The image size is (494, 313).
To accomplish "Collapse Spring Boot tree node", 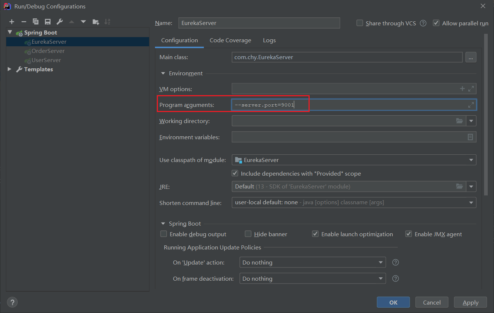I will pyautogui.click(x=10, y=32).
